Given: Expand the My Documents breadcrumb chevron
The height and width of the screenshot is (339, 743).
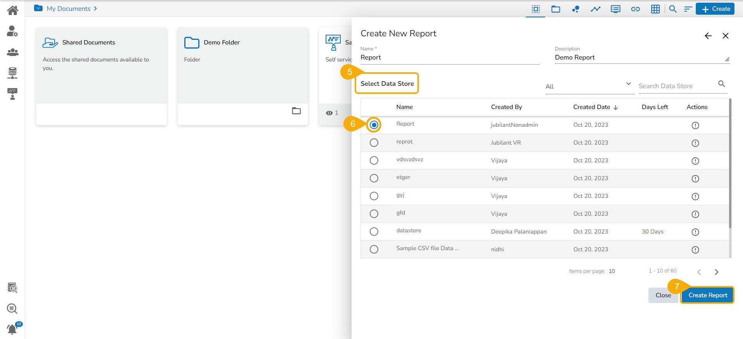Looking at the screenshot, I should click(95, 9).
